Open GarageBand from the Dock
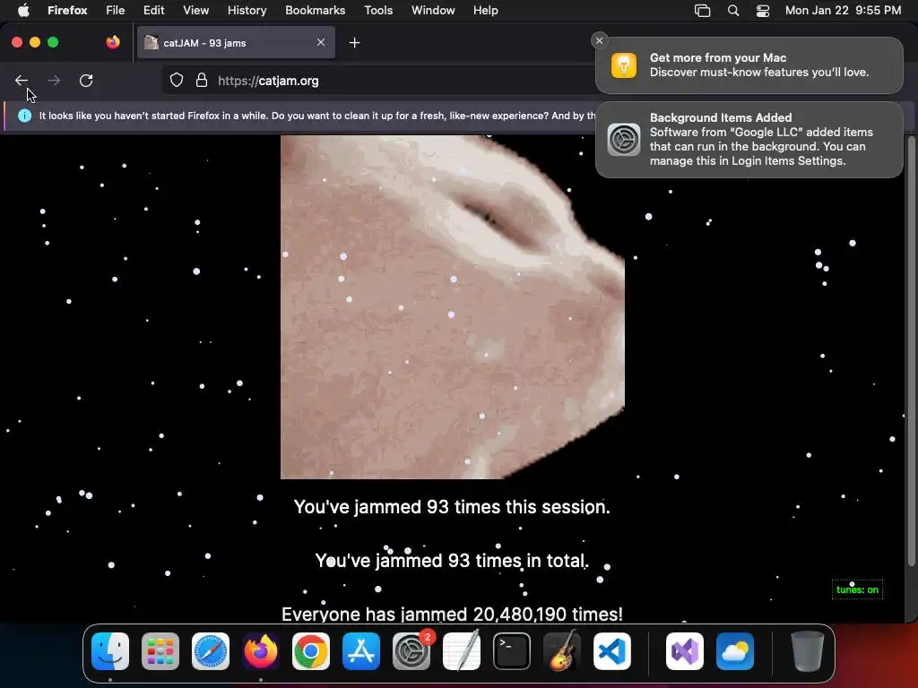The height and width of the screenshot is (688, 918). [562, 651]
